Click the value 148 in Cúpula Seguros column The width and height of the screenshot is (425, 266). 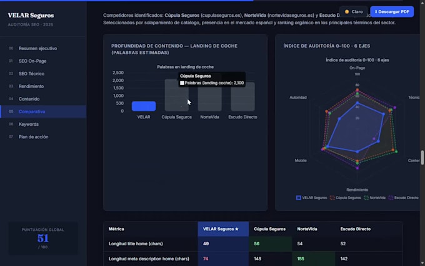coord(257,258)
